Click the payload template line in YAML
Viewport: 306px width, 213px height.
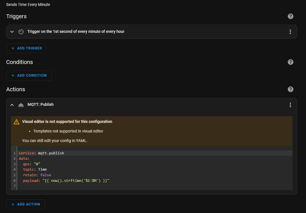[x=66, y=180]
